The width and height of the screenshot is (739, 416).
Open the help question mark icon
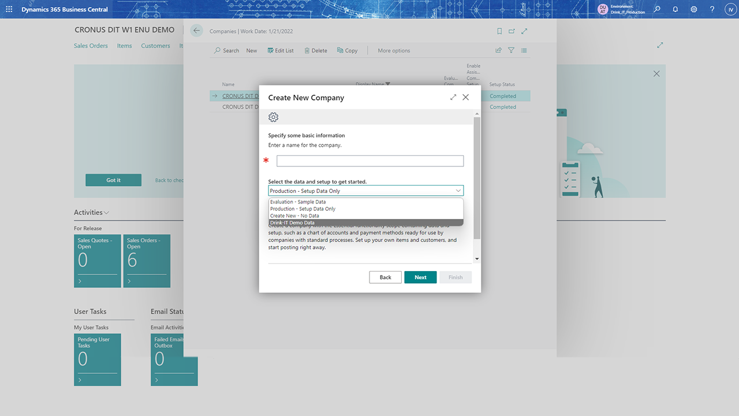[712, 9]
